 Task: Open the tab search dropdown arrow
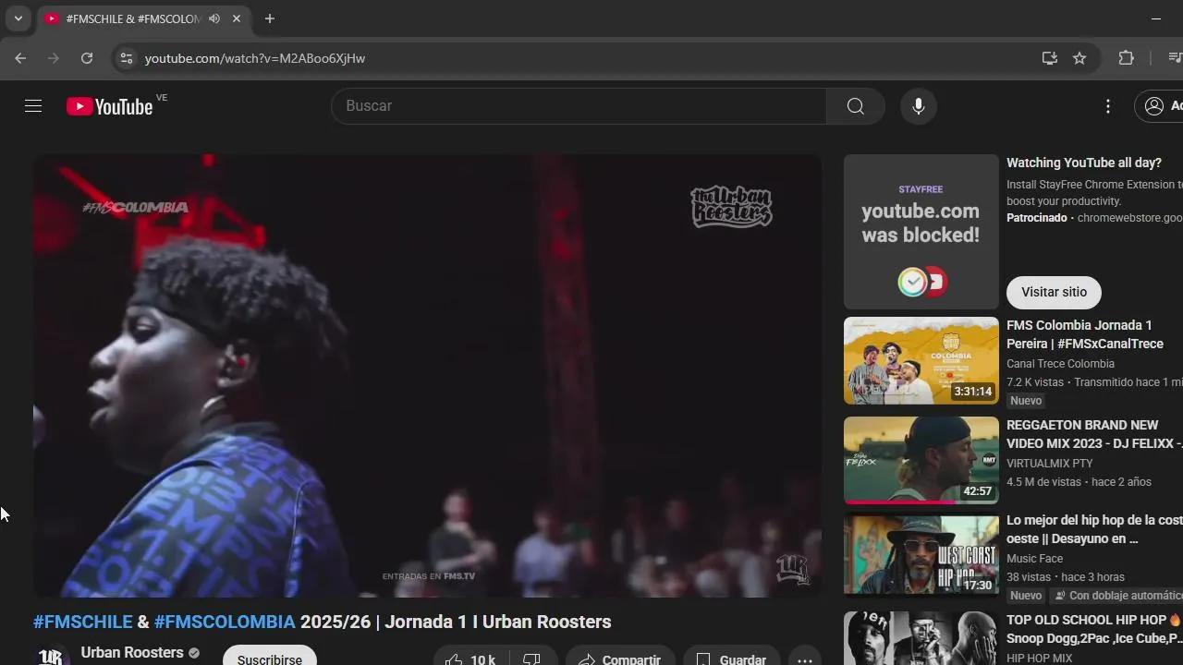point(18,18)
